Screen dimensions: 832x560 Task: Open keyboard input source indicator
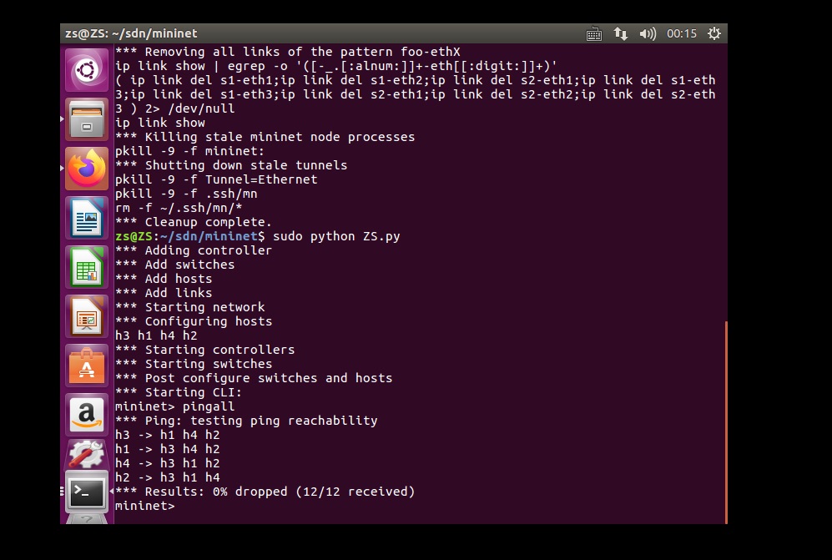coord(594,34)
